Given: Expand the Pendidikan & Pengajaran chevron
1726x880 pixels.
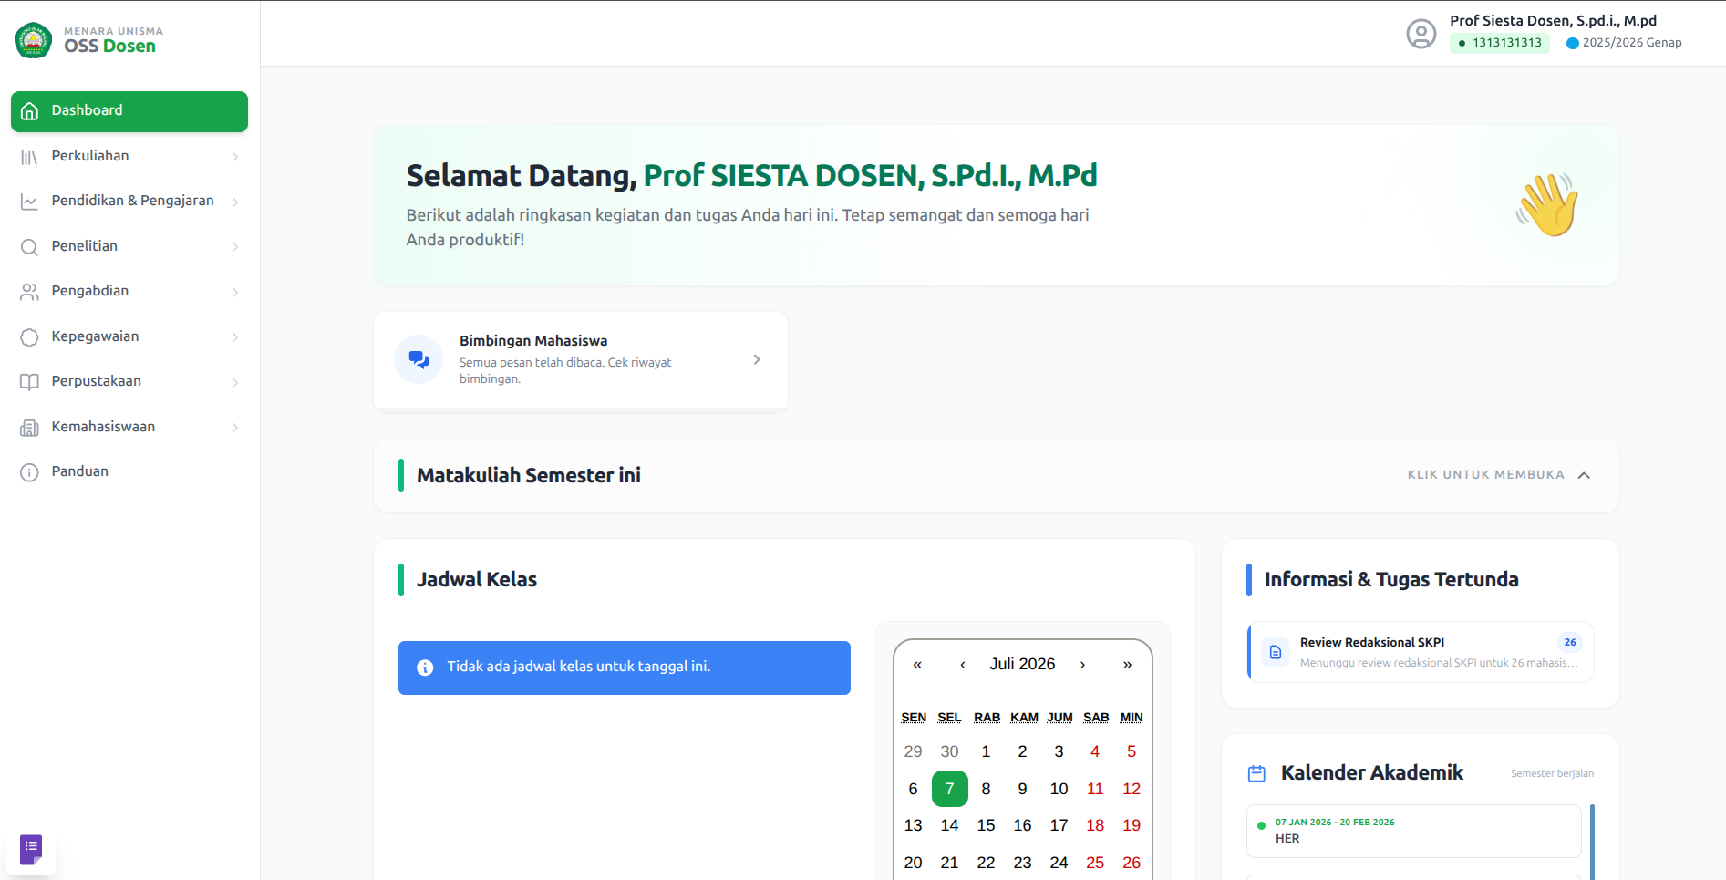Looking at the screenshot, I should (x=235, y=202).
